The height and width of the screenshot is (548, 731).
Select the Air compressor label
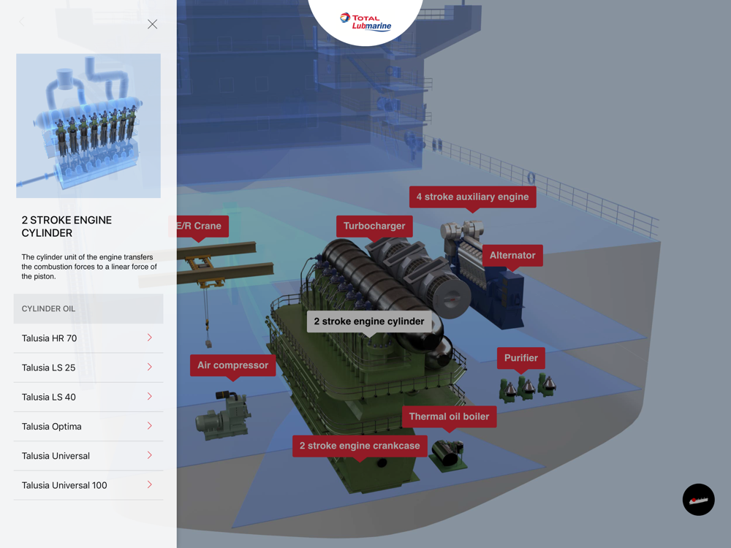[232, 365]
